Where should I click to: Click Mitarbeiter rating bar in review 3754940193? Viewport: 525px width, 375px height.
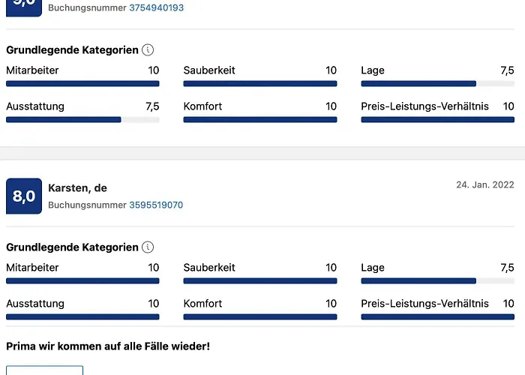coord(82,84)
